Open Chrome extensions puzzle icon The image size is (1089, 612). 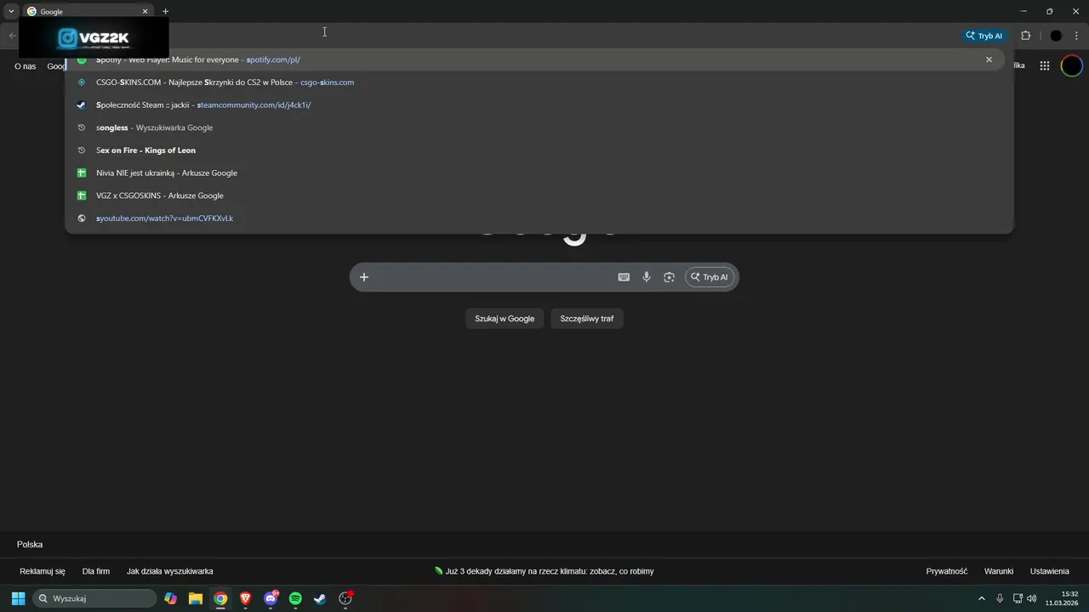(1025, 36)
